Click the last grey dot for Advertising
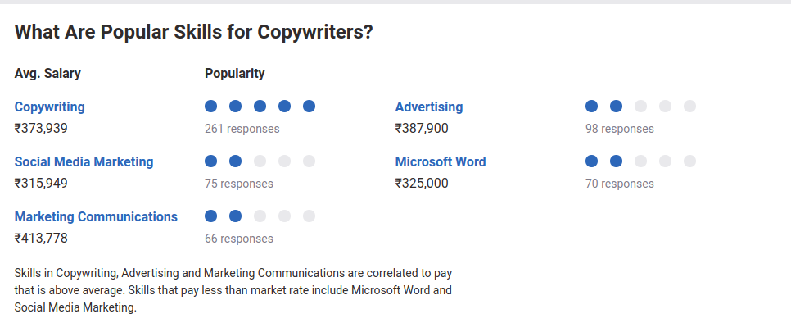The height and width of the screenshot is (332, 791). [689, 106]
